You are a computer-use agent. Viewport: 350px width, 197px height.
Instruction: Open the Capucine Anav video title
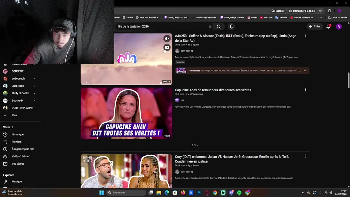click(x=213, y=90)
